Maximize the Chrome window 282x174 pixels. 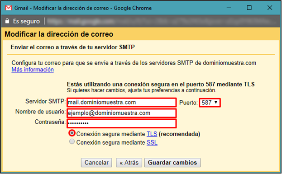[x=249, y=8]
